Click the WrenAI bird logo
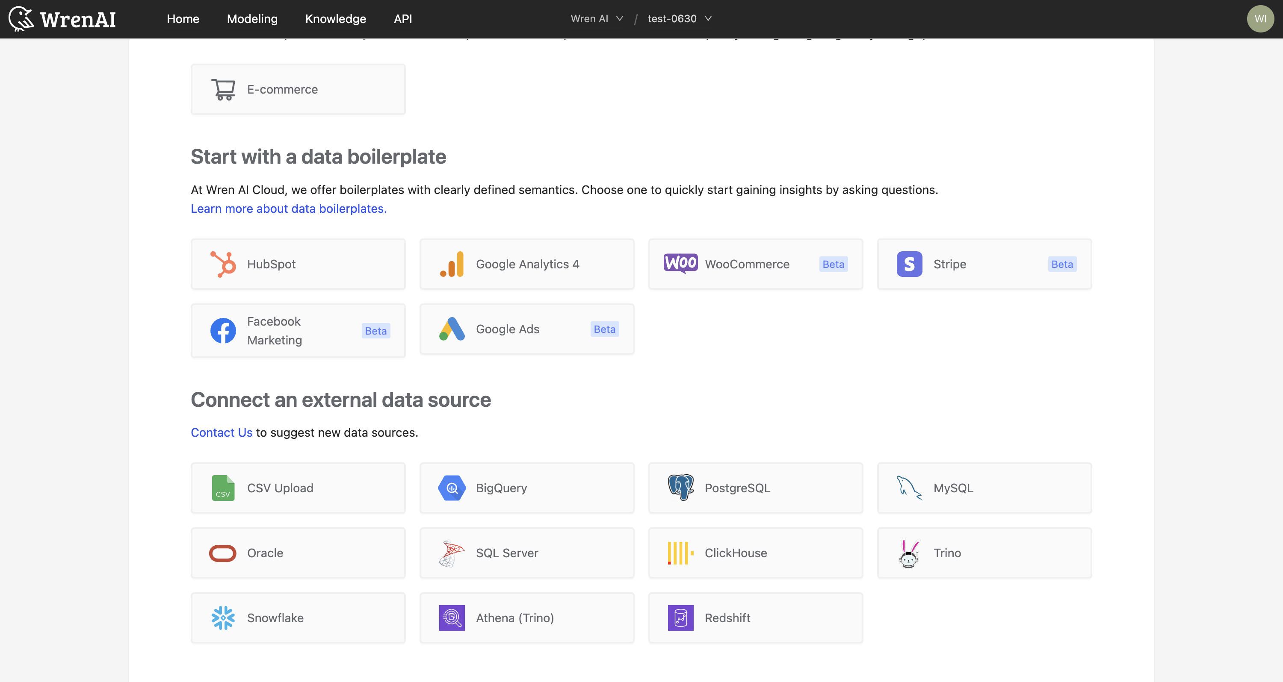 [21, 19]
